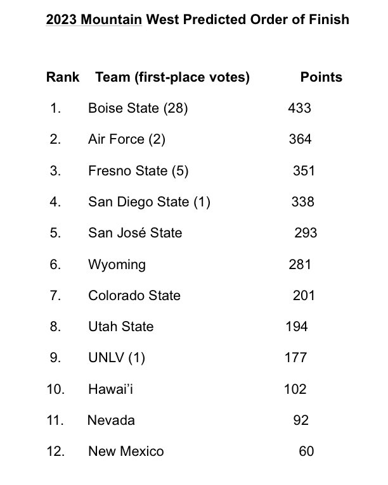Screen dimensions: 388x485
Task: Click New Mexico's 60 points value
Action: coord(306,451)
